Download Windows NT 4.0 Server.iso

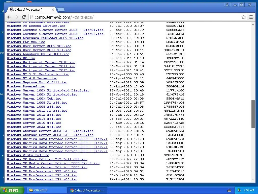[32, 78]
